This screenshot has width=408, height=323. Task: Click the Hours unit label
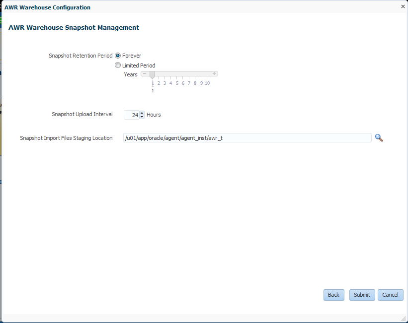(x=154, y=115)
